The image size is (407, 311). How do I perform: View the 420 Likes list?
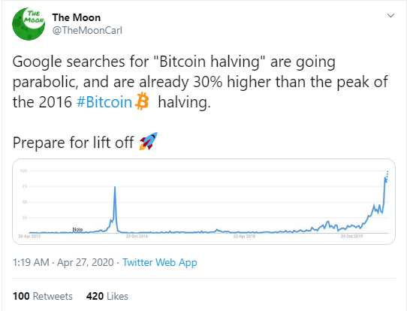pyautogui.click(x=107, y=296)
